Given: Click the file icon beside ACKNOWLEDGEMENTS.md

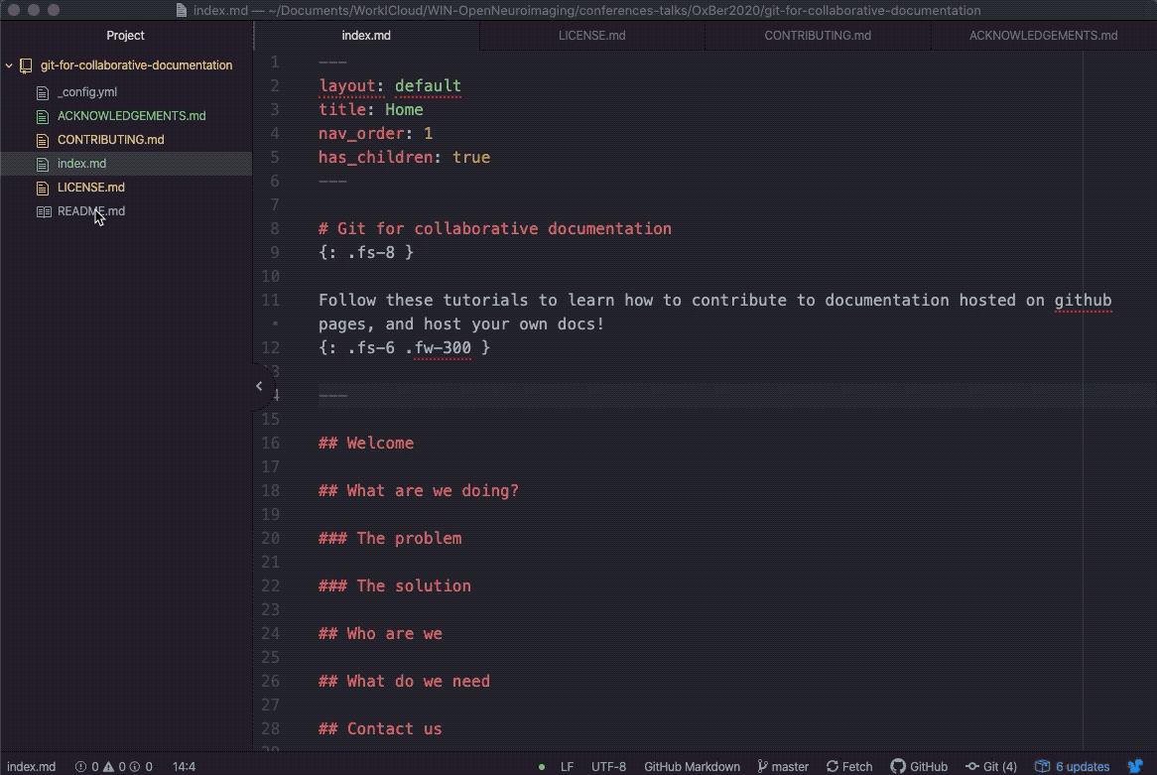Looking at the screenshot, I should coord(41,116).
